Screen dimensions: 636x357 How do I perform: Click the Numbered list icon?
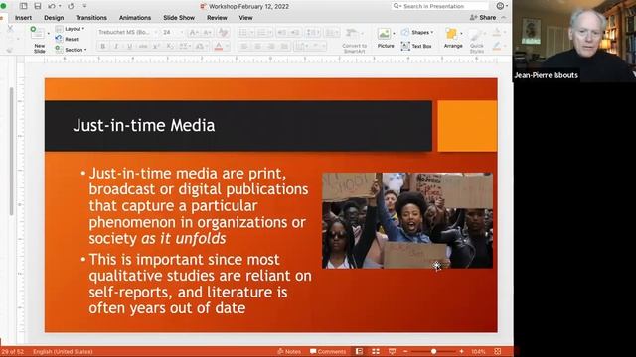coord(262,33)
